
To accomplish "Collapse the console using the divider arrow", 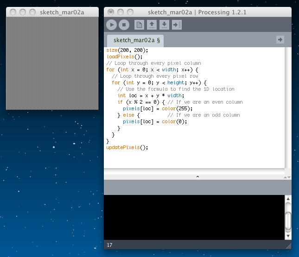I will click(197, 176).
